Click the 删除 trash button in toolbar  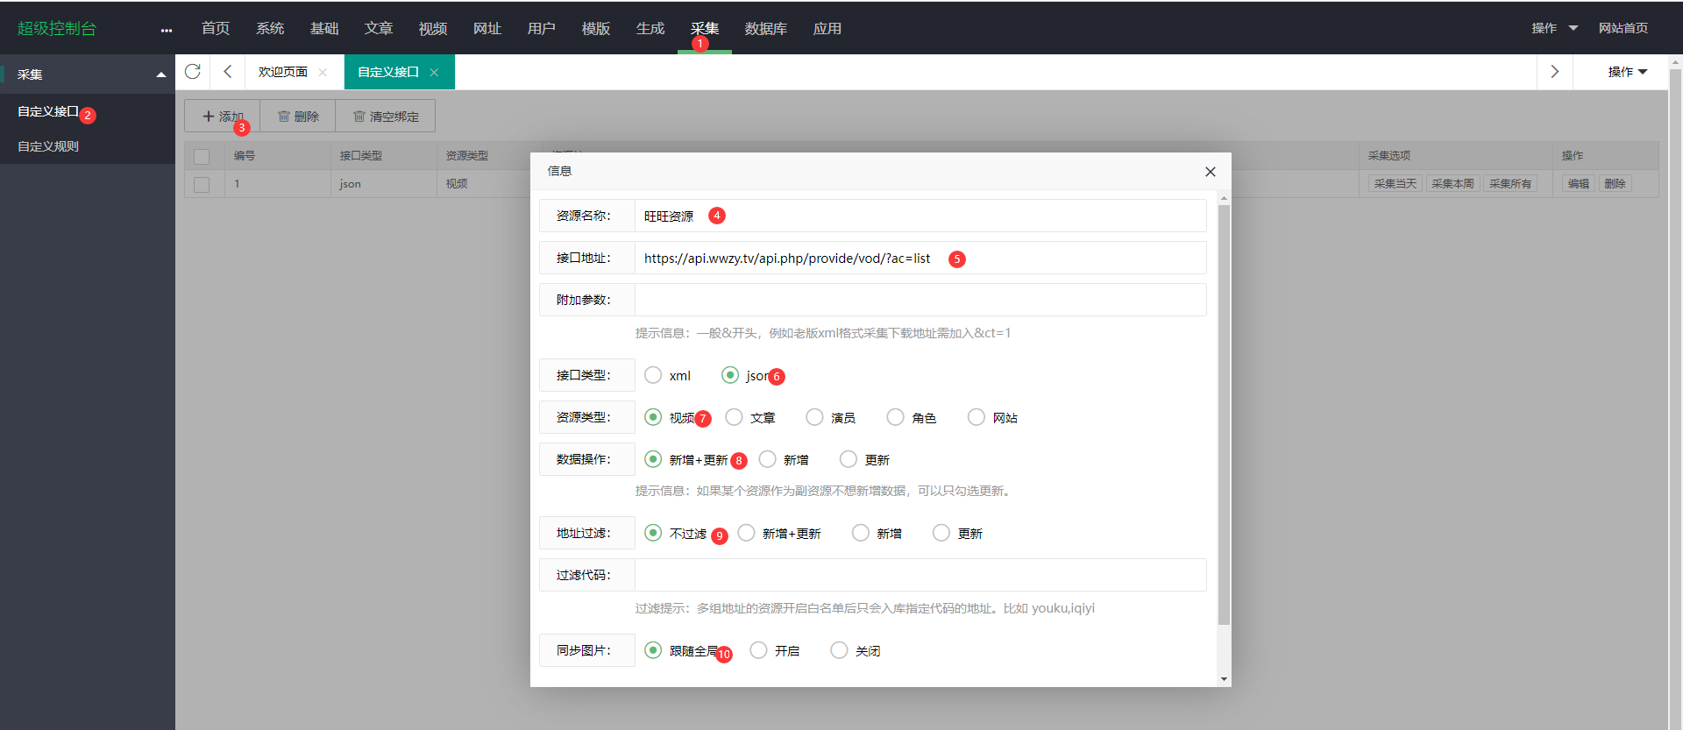[298, 117]
